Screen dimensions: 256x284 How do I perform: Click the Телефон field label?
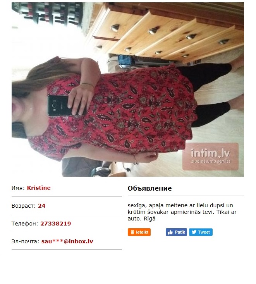(x=25, y=224)
